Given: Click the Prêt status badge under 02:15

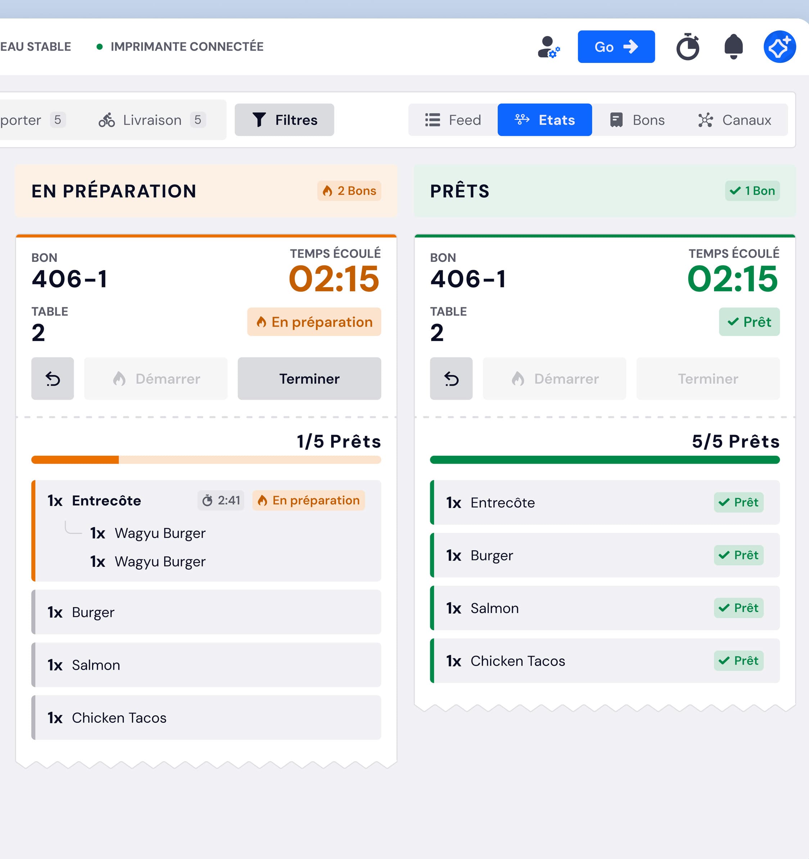Looking at the screenshot, I should point(749,322).
